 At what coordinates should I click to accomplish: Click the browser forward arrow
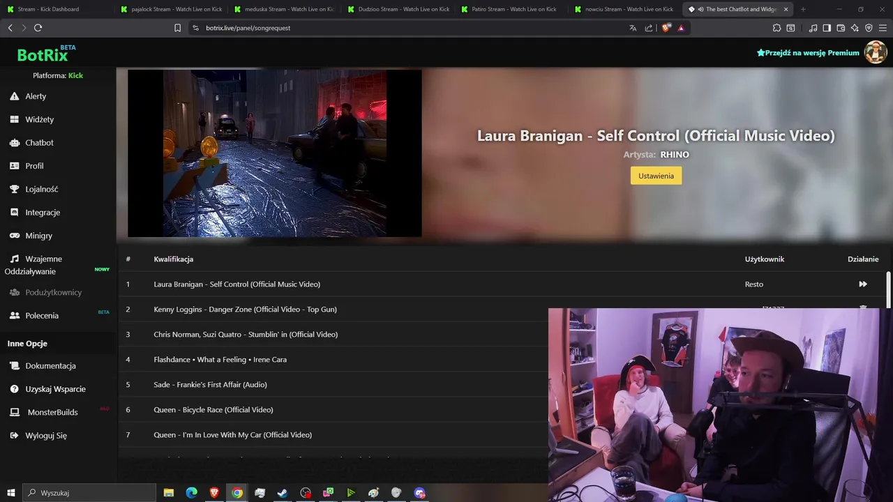[24, 28]
